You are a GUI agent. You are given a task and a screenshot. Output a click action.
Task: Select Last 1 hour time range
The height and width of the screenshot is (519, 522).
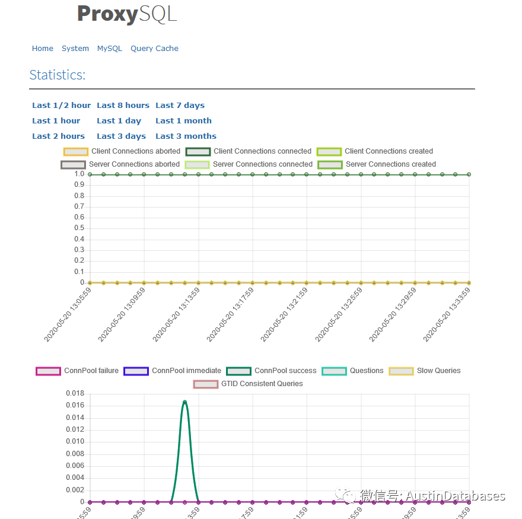pos(56,120)
